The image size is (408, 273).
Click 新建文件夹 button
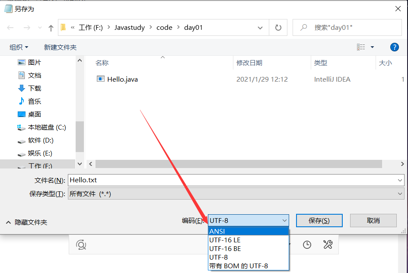point(60,48)
